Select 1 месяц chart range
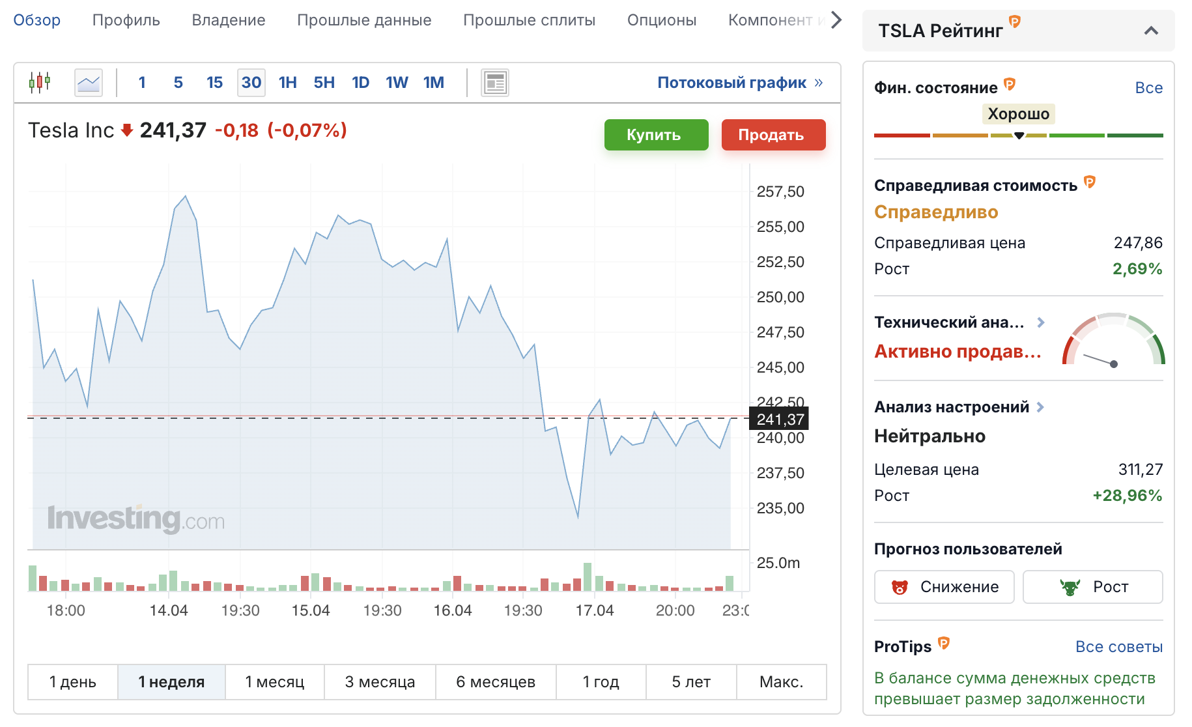Image resolution: width=1192 pixels, height=727 pixels. [x=275, y=682]
